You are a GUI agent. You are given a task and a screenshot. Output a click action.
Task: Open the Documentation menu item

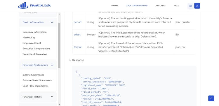[x=137, y=6]
